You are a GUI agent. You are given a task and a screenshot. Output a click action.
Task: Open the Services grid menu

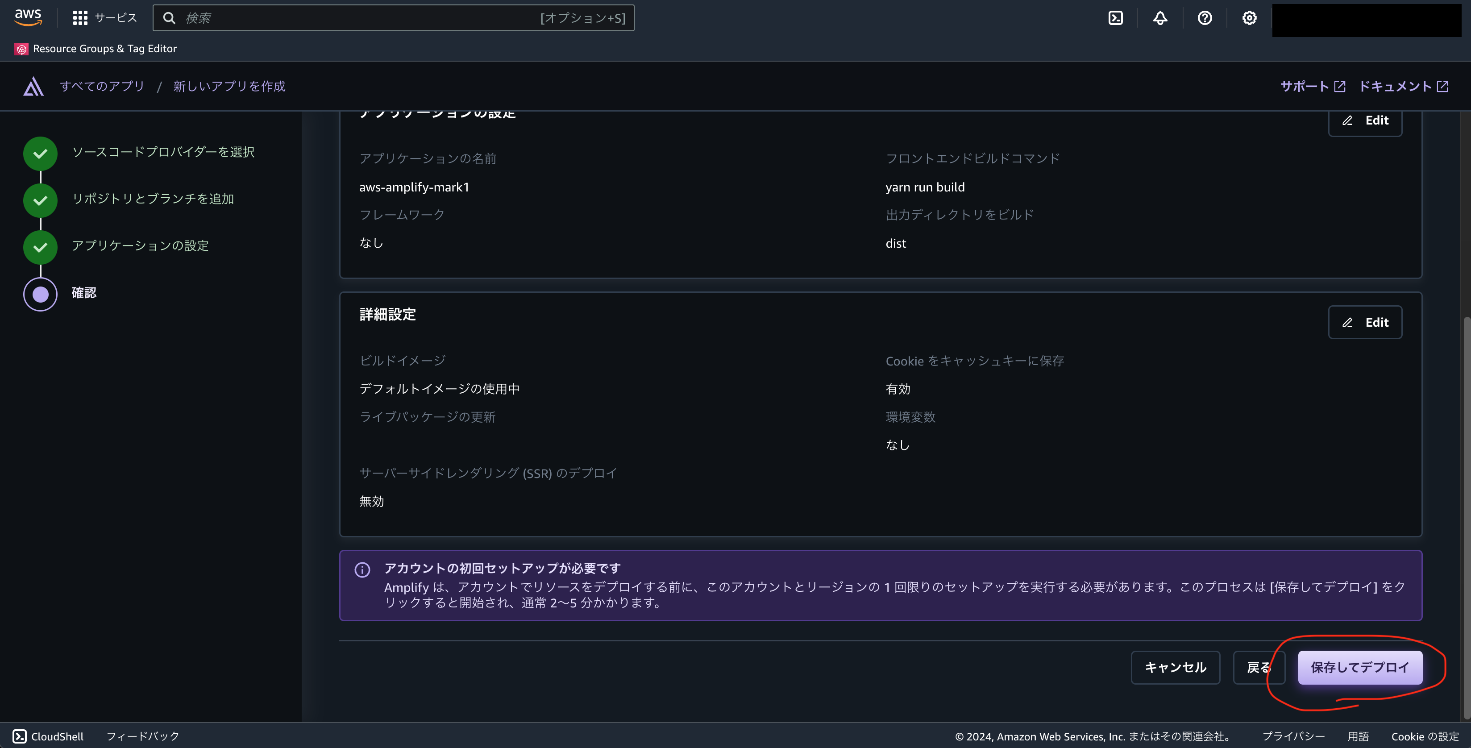point(80,17)
